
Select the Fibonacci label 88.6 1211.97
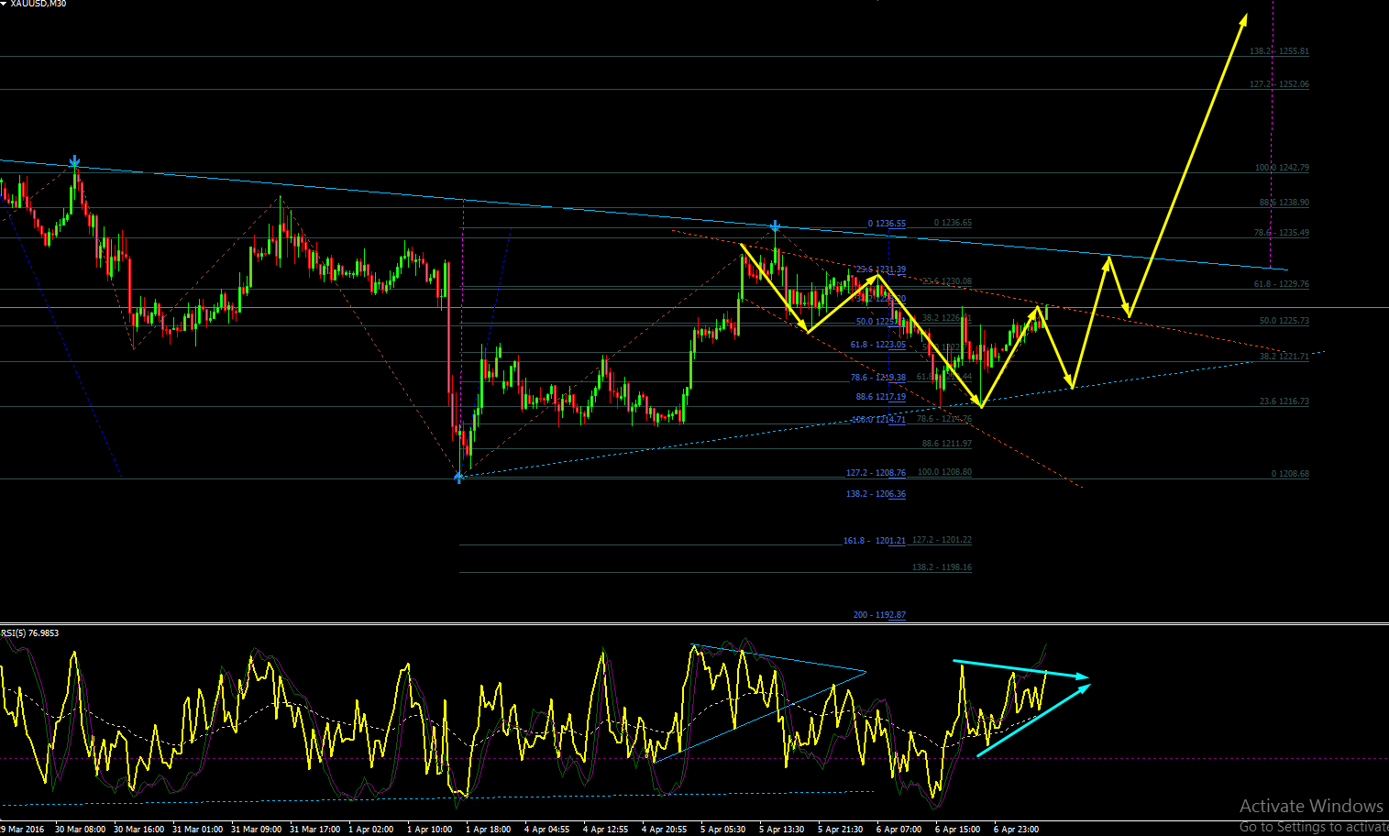coord(947,444)
